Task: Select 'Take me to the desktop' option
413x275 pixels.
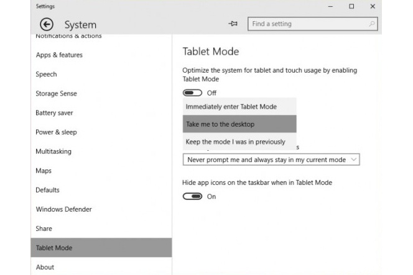Action: [239, 124]
